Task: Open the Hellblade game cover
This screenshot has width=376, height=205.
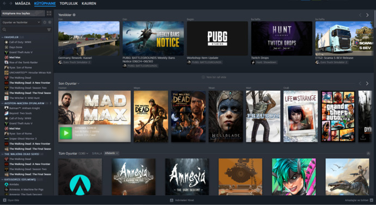Action: (x=226, y=116)
